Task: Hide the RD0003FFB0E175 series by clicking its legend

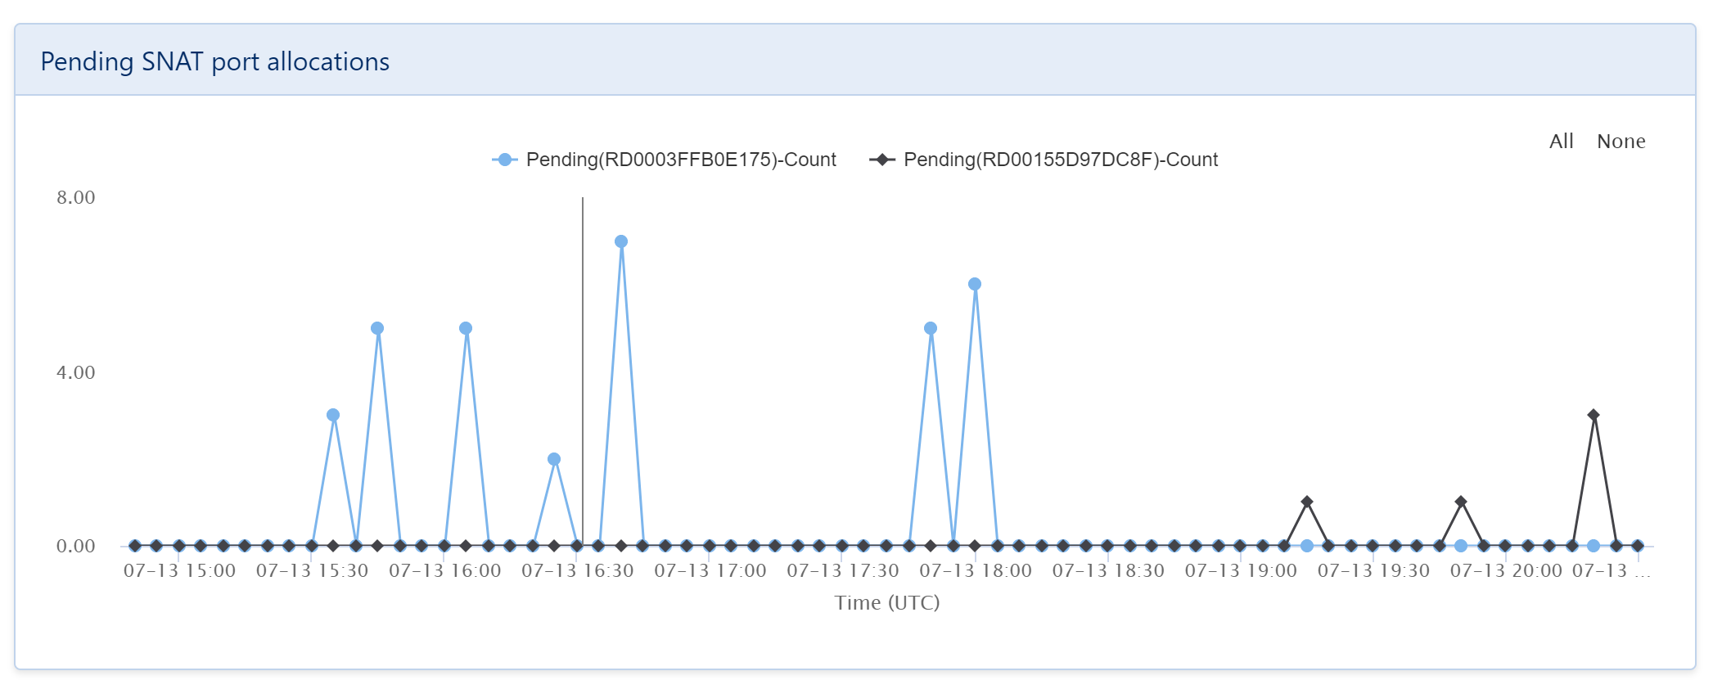Action: (681, 160)
